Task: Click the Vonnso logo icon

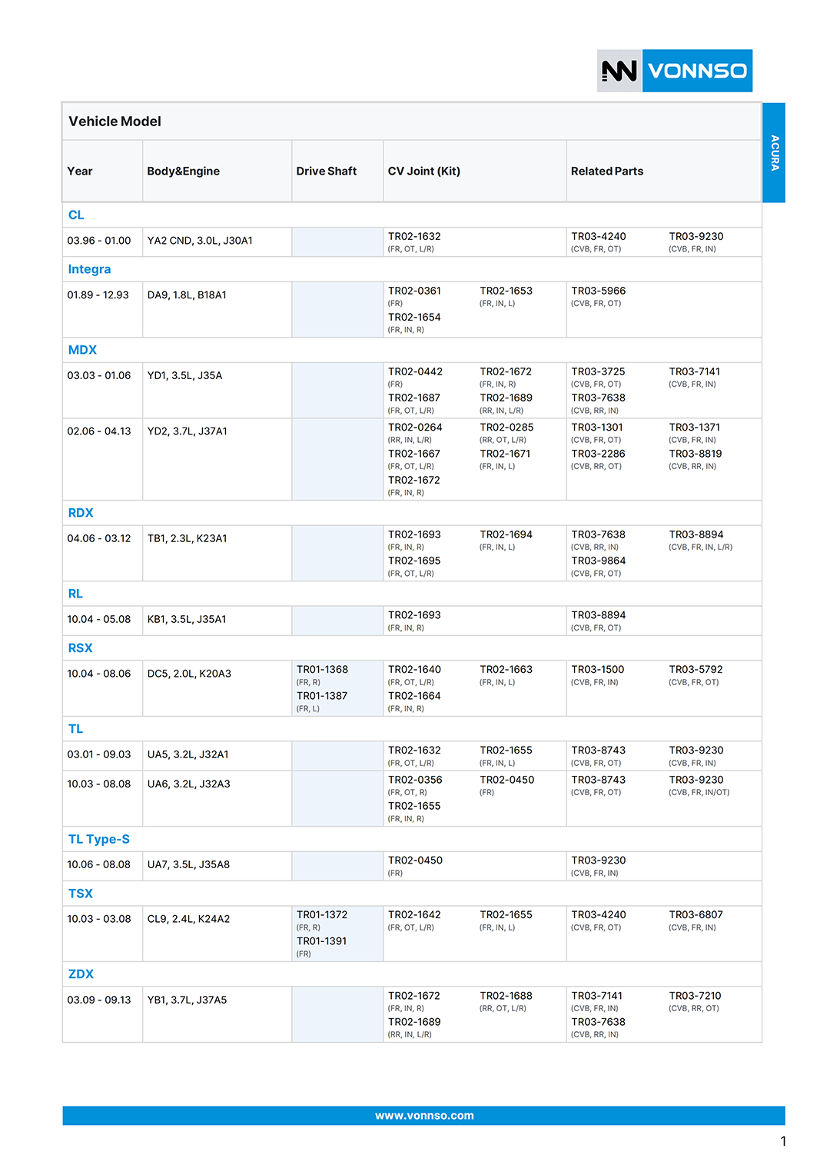Action: pos(619,71)
